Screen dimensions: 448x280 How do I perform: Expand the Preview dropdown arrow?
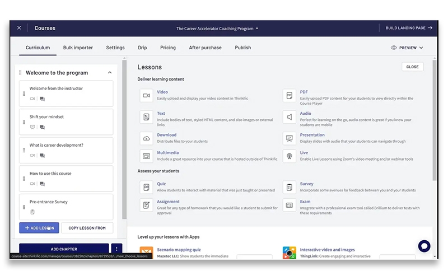421,48
